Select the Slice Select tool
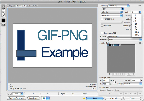This screenshot has width=144, height=101. (x=3, y=9)
